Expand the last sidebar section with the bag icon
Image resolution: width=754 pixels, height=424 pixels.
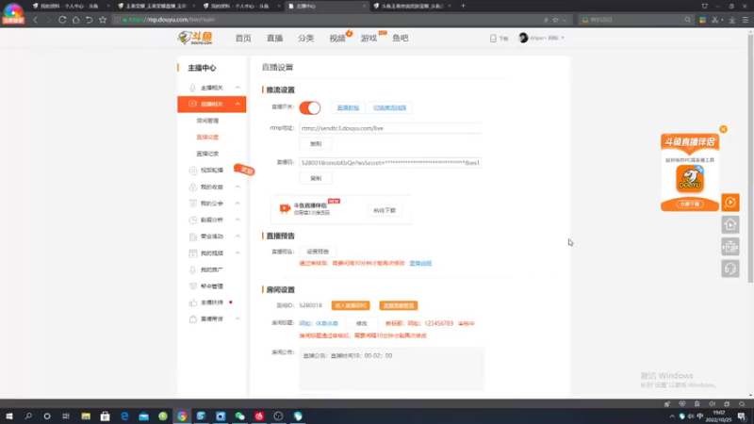(x=211, y=319)
